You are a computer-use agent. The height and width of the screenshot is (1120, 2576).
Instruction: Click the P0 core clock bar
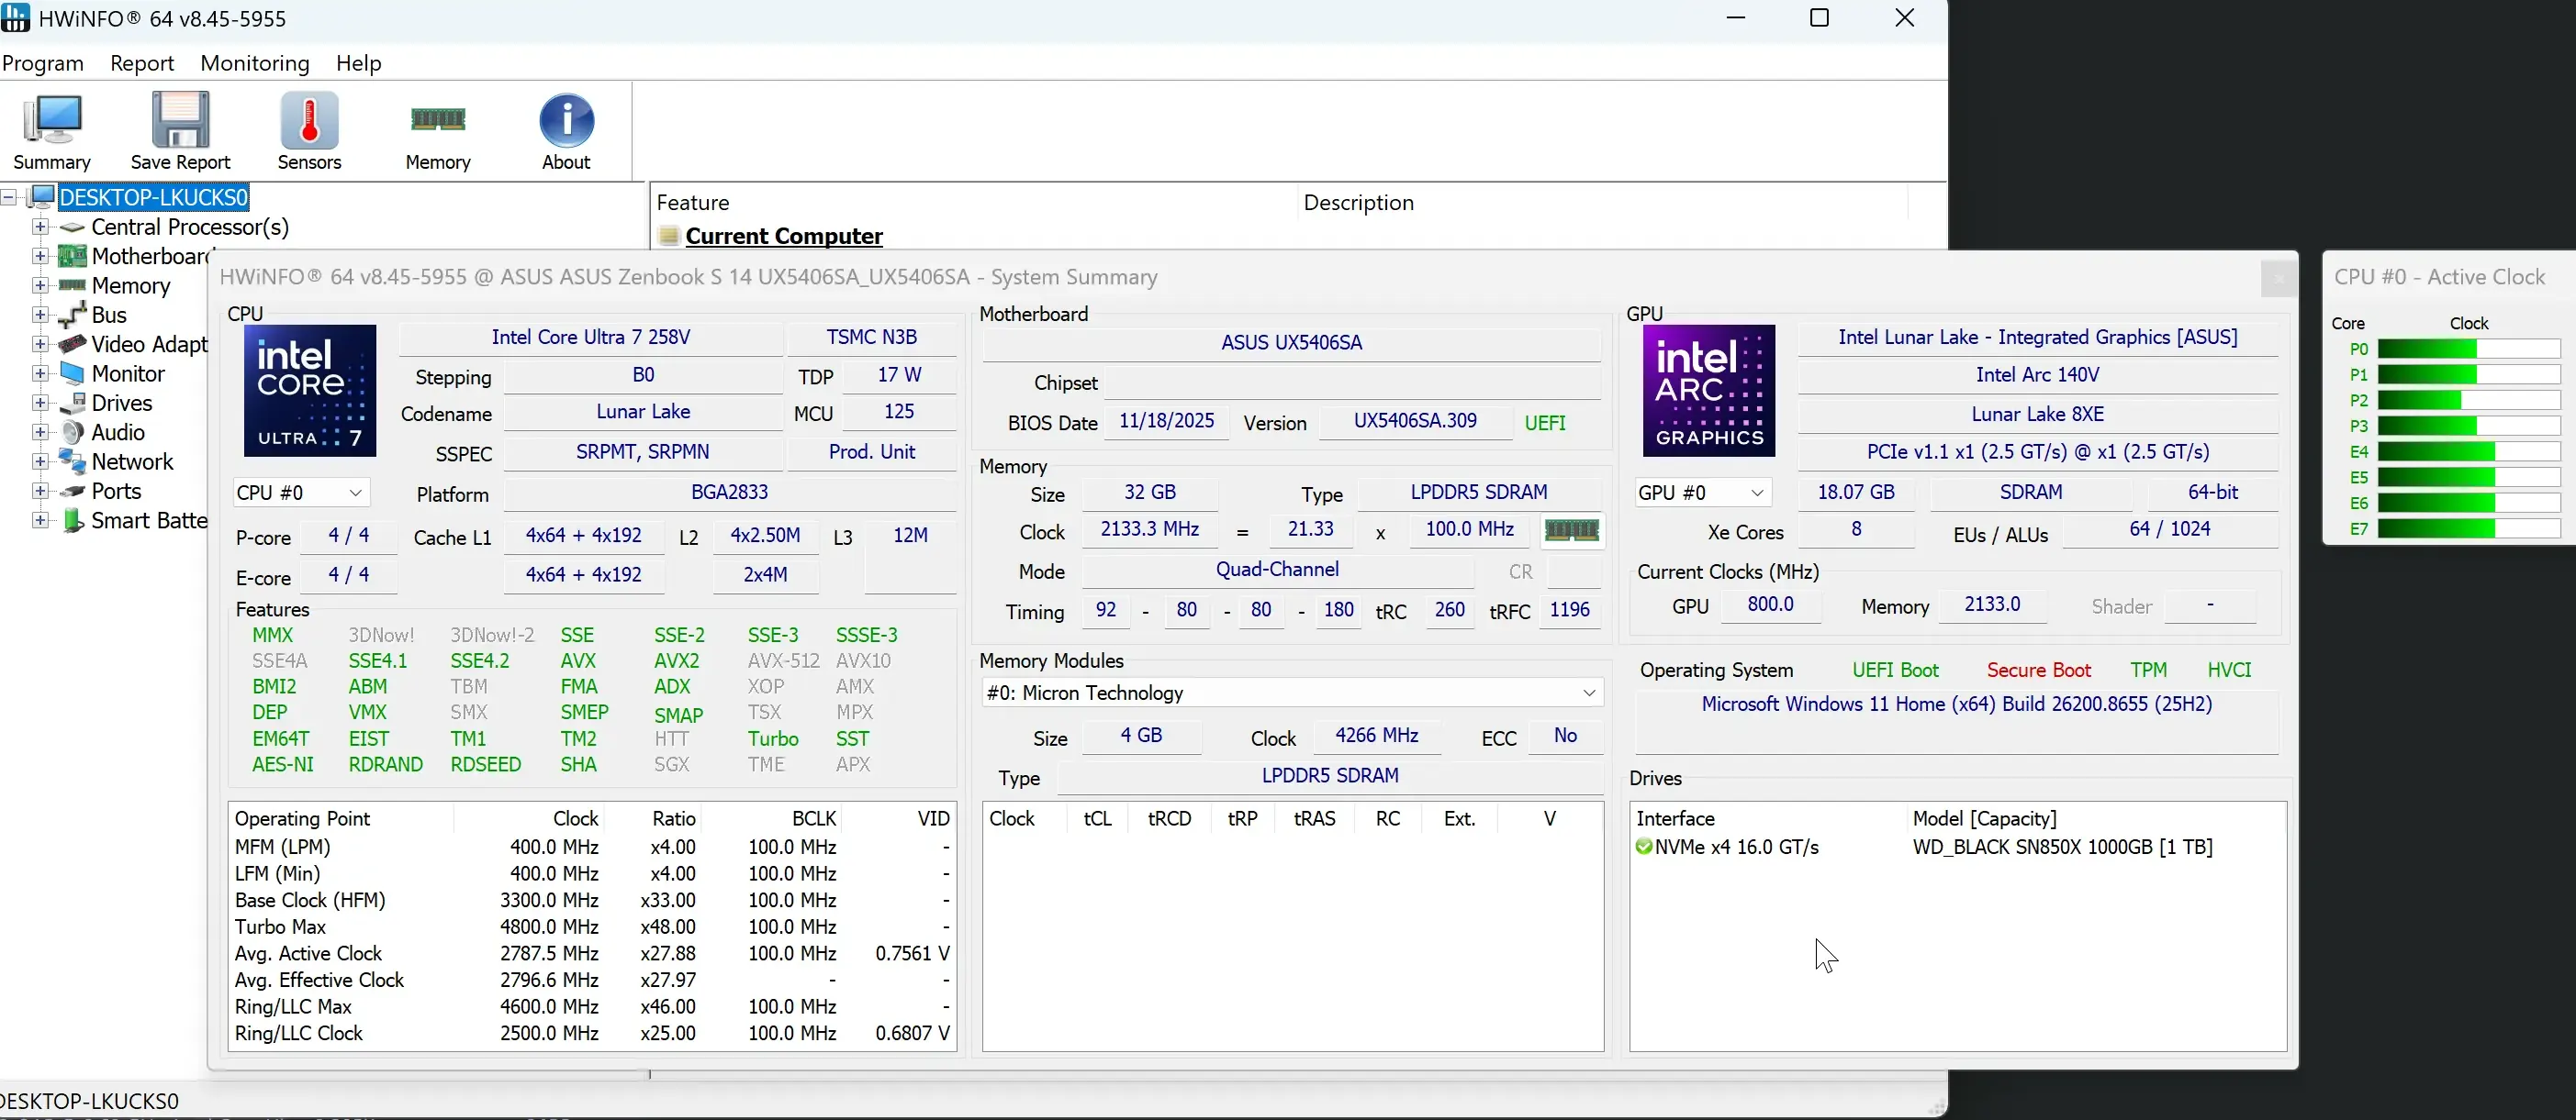(x=2468, y=349)
